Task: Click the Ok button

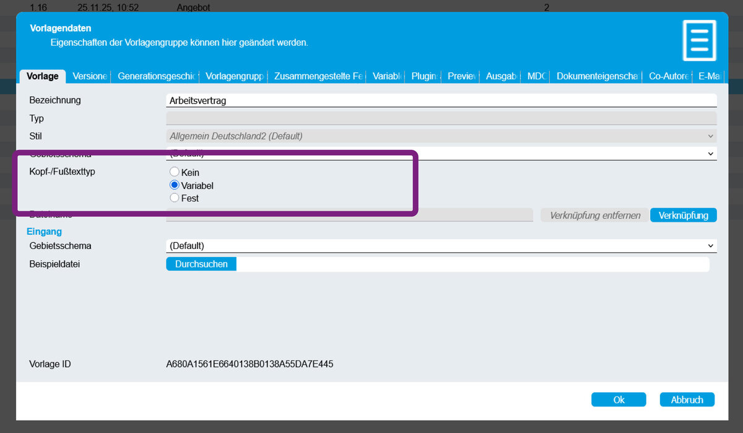Action: 618,400
